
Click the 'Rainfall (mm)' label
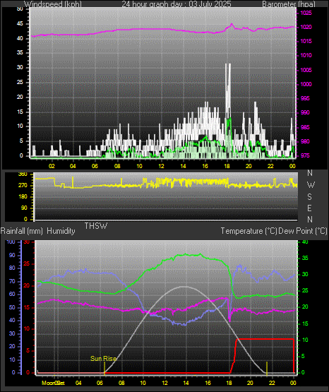click(22, 231)
